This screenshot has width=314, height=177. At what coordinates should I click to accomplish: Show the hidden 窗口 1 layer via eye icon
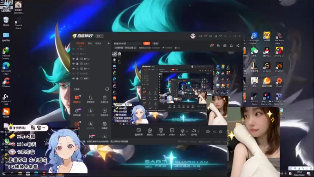coord(73,49)
